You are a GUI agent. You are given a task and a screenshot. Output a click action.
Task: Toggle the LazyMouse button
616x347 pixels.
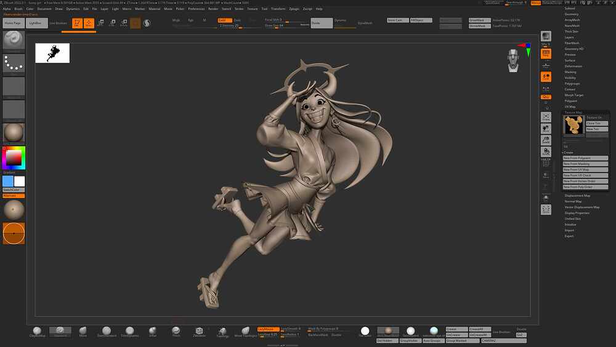[268, 329]
